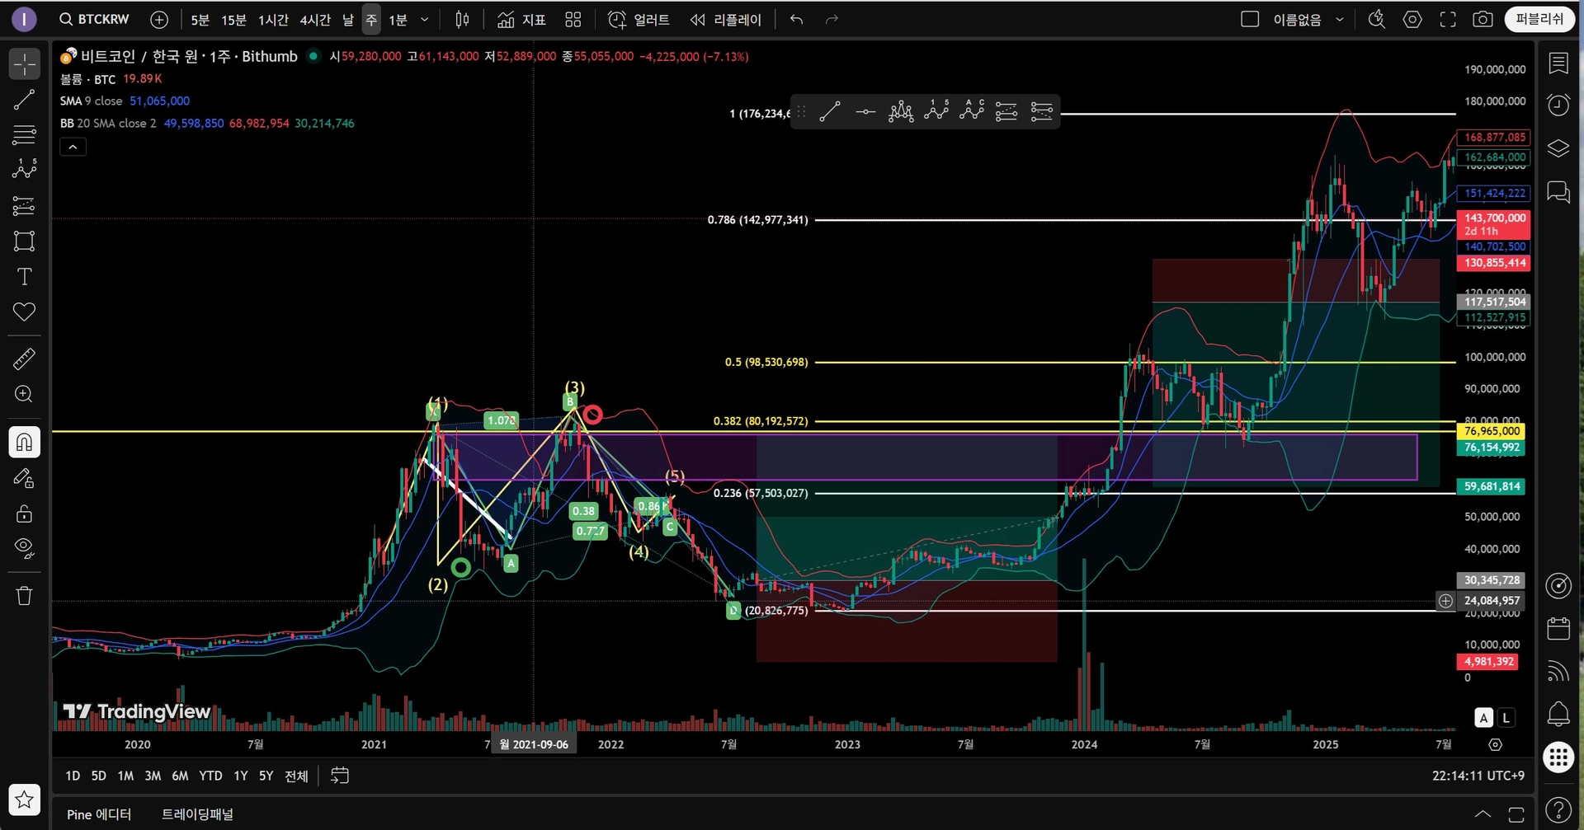This screenshot has height=830, width=1584.
Task: Open the watchlist panel in right sidebar
Action: pyautogui.click(x=1558, y=63)
